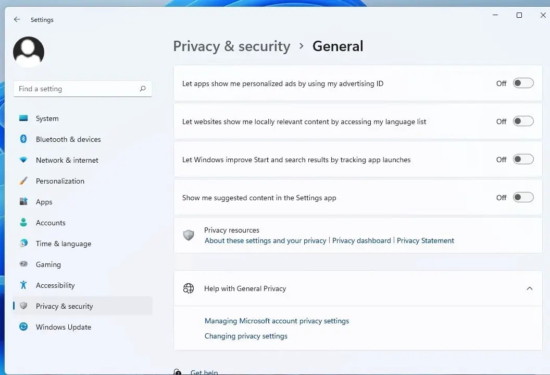The height and width of the screenshot is (375, 550).
Task: Click the Windows Update icon
Action: pyautogui.click(x=23, y=327)
